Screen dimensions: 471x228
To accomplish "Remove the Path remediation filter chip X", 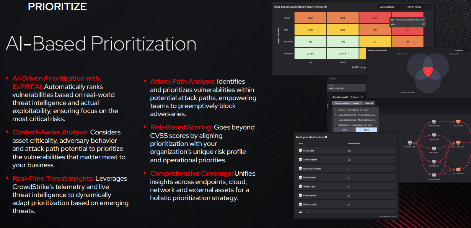I will 361,103.
